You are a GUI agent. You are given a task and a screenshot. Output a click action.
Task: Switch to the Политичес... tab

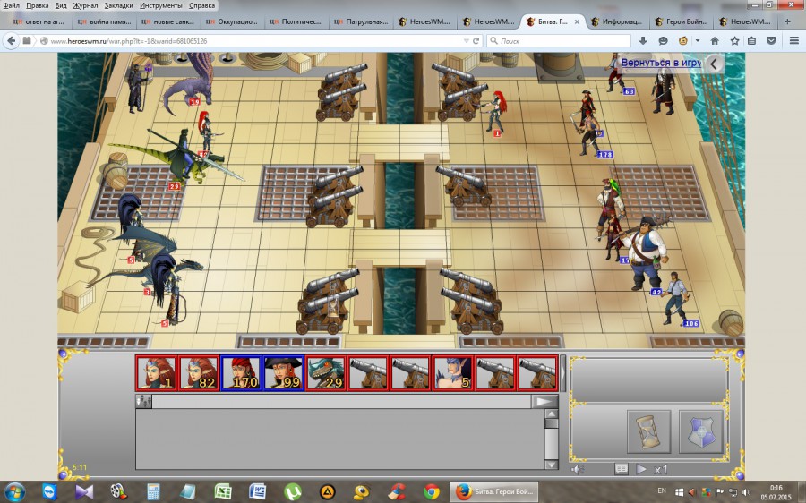coord(296,21)
